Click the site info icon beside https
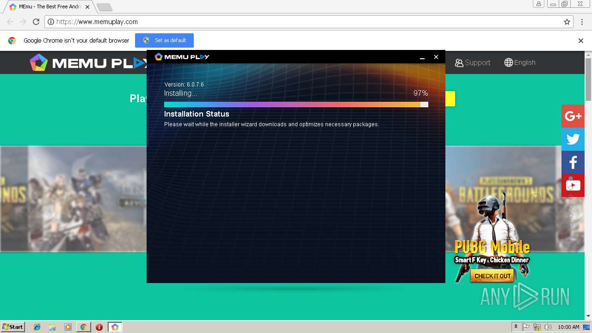Screen dimensions: 592x333 (51, 22)
